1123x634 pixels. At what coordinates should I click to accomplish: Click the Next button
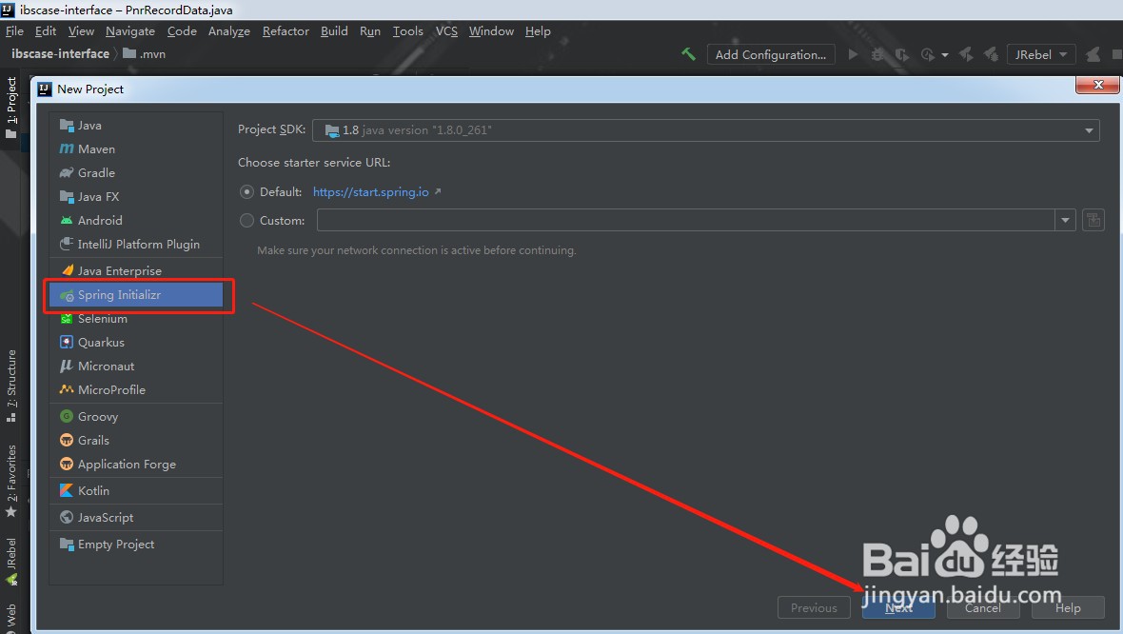point(898,607)
